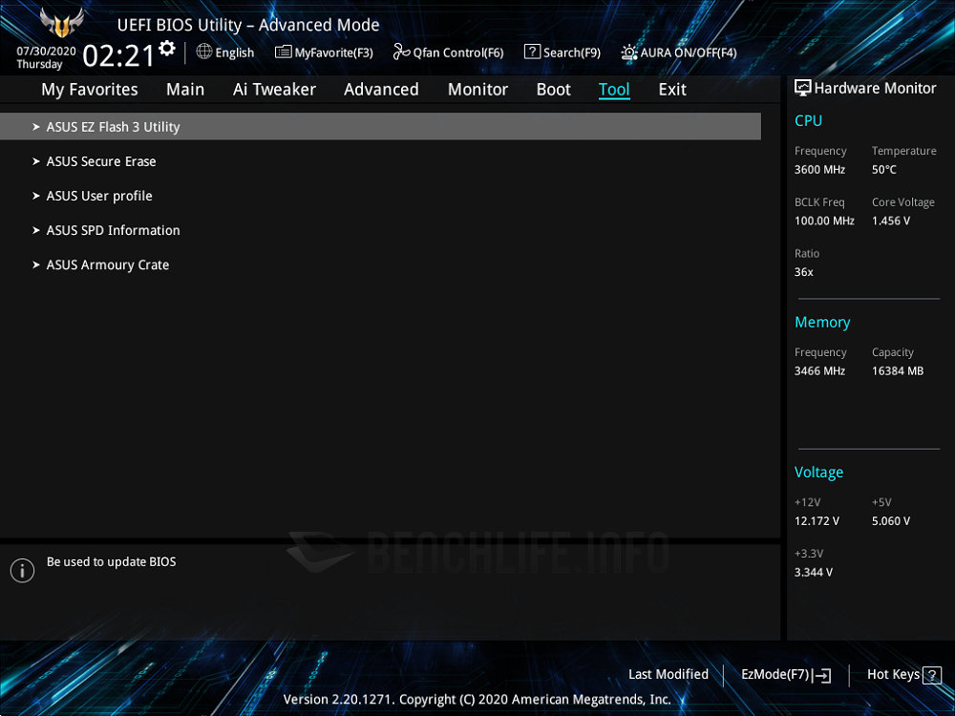Open the Exit menu tab
Screen dimensions: 955x716
672,90
